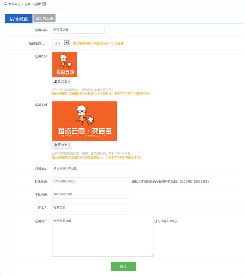Click the 还可以输入194字 counter text
Screen dimensions: 246x277
pyautogui.click(x=166, y=221)
